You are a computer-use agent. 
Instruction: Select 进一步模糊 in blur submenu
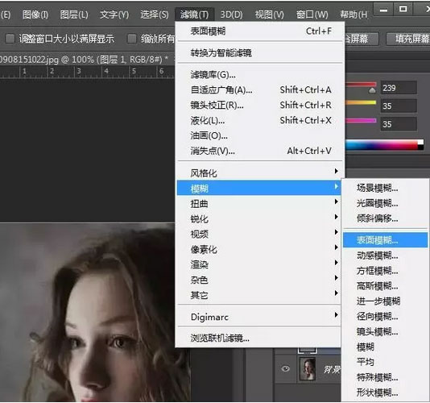tap(385, 301)
